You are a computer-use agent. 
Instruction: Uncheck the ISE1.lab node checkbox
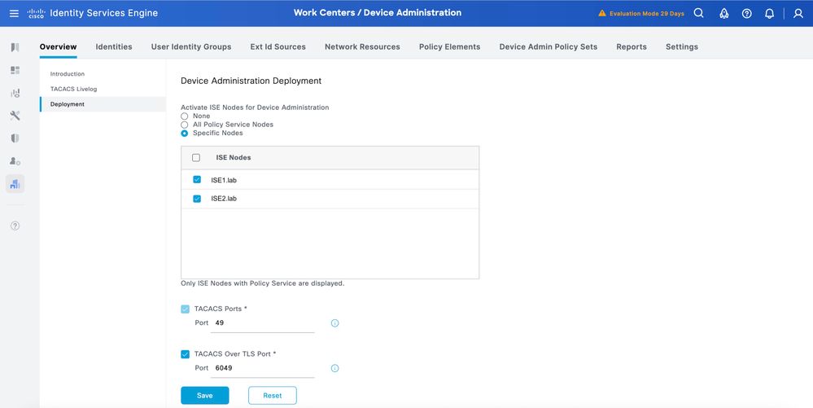197,180
